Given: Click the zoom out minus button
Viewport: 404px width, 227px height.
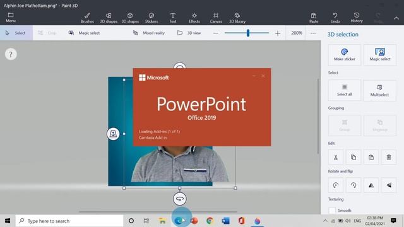Looking at the screenshot, I should 216,33.
